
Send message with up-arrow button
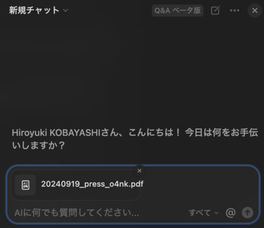click(x=248, y=213)
